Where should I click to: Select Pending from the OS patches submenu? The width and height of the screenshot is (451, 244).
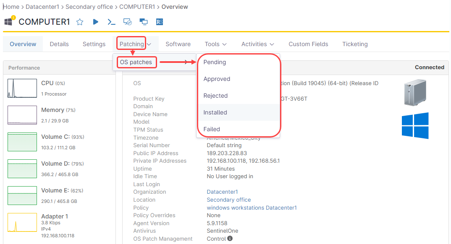(x=215, y=62)
